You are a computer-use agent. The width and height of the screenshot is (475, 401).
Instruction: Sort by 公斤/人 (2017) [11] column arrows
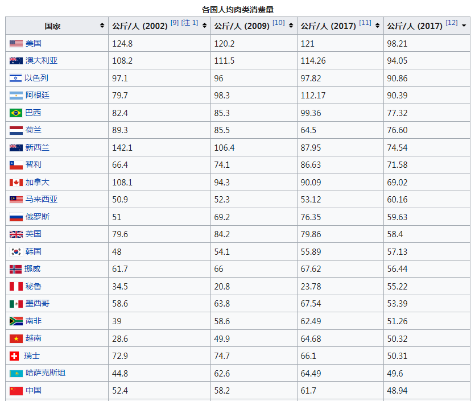[x=377, y=26]
